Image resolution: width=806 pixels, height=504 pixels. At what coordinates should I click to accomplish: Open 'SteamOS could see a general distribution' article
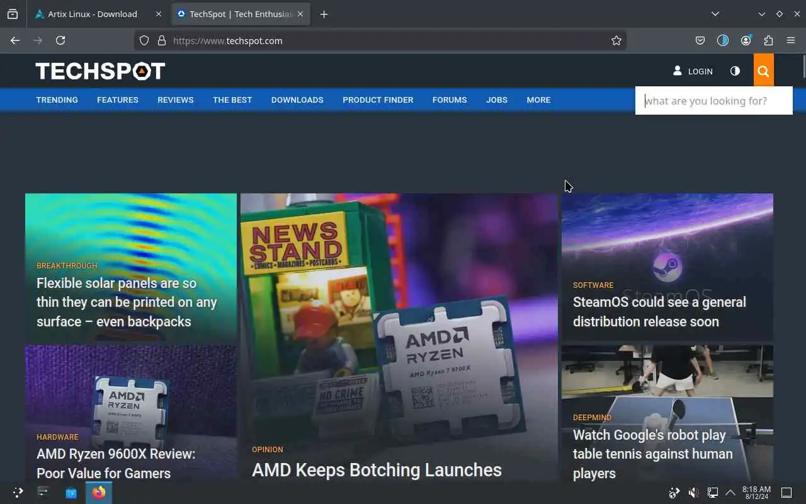click(659, 312)
